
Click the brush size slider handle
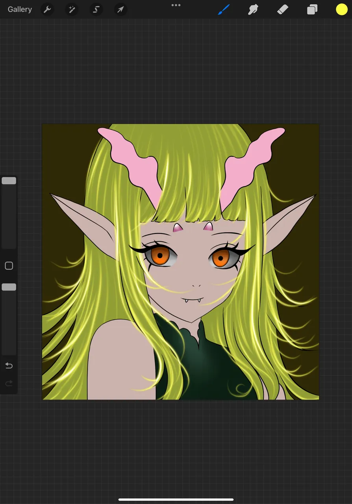coord(9,181)
